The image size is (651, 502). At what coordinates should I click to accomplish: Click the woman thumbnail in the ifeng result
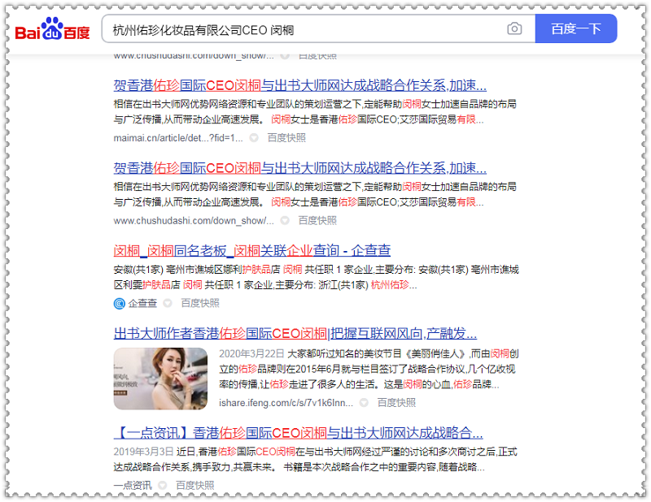160,379
